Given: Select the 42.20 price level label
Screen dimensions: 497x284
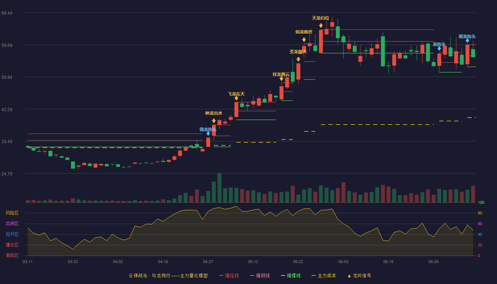Looking at the screenshot, I should point(7,110).
